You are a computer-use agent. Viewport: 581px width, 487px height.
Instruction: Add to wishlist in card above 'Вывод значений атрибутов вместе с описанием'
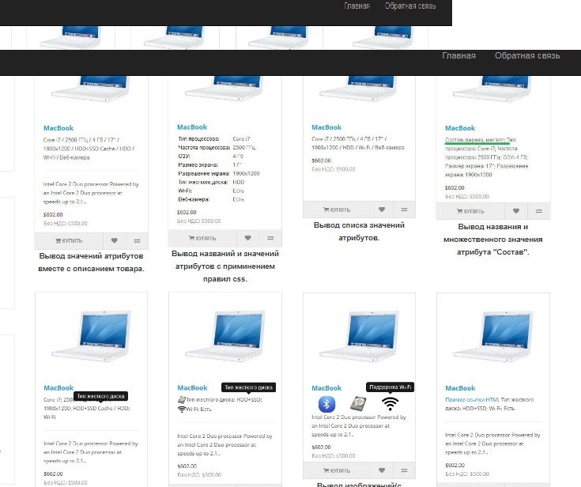(x=114, y=241)
